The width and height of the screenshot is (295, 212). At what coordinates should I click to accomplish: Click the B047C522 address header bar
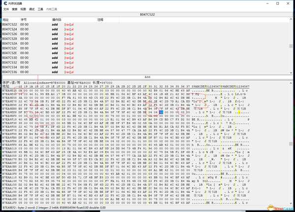pyautogui.click(x=147, y=14)
